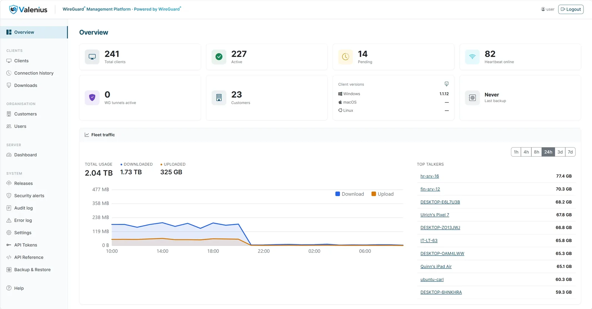This screenshot has width=592, height=309.
Task: Open the API Tokens page
Action: [34, 245]
